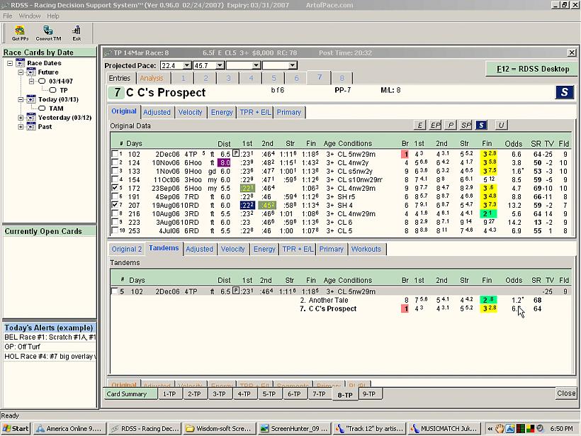Open the 22.4 projected pace dropdown
Viewport: 581px width, 436px height.
point(187,66)
